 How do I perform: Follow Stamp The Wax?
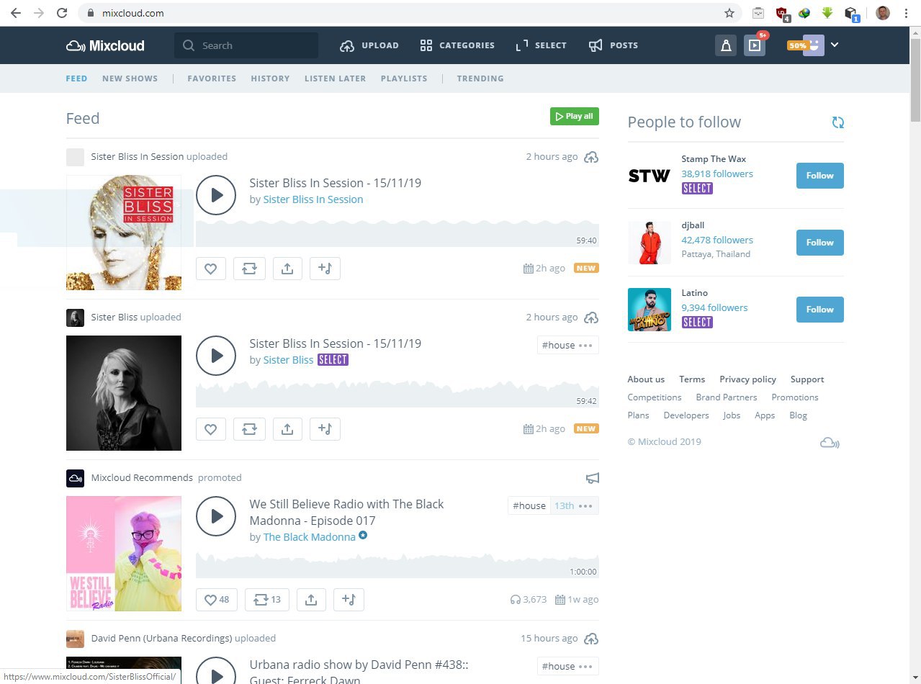(819, 176)
